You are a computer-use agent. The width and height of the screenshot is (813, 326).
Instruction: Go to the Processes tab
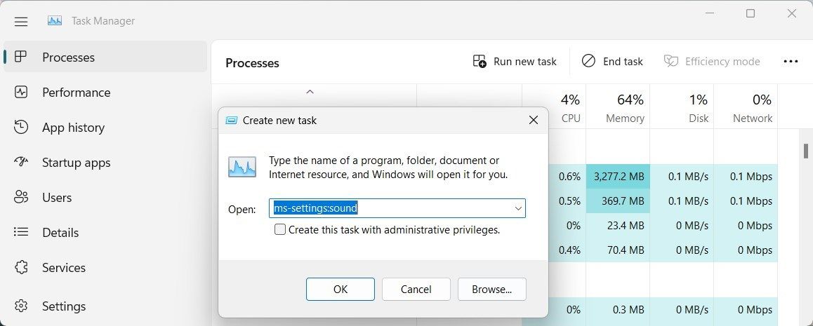coord(105,57)
